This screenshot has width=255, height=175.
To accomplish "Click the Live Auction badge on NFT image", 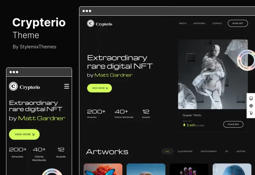I will click(x=246, y=60).
